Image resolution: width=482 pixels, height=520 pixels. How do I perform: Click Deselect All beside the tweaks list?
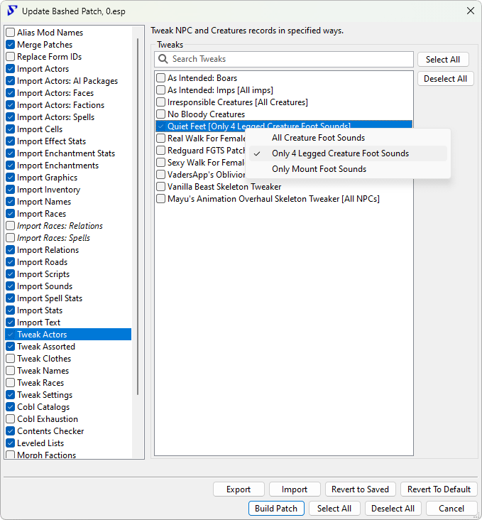point(445,79)
